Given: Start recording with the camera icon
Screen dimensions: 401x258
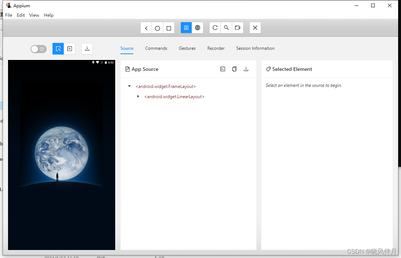Looking at the screenshot, I should point(238,28).
